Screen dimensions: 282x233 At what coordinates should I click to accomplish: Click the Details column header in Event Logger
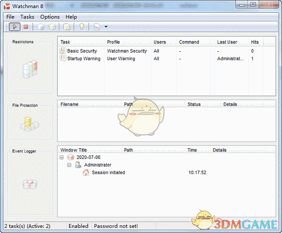[x=237, y=150]
